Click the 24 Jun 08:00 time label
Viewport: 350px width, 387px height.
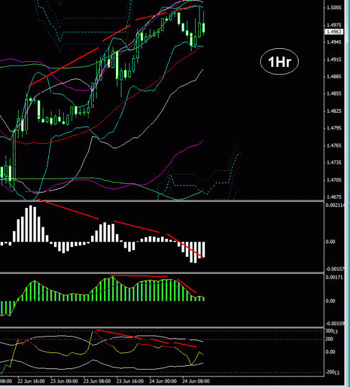coord(196,381)
